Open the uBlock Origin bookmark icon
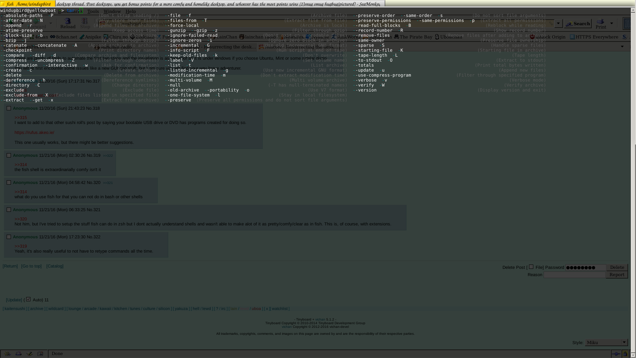 tap(532, 37)
